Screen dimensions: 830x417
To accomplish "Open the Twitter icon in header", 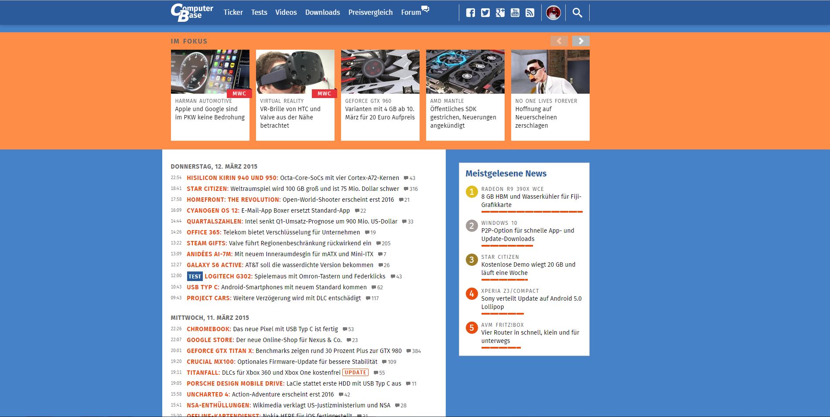I will 485,13.
